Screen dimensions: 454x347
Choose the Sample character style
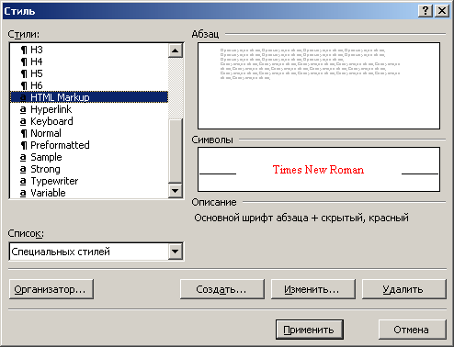coord(89,157)
